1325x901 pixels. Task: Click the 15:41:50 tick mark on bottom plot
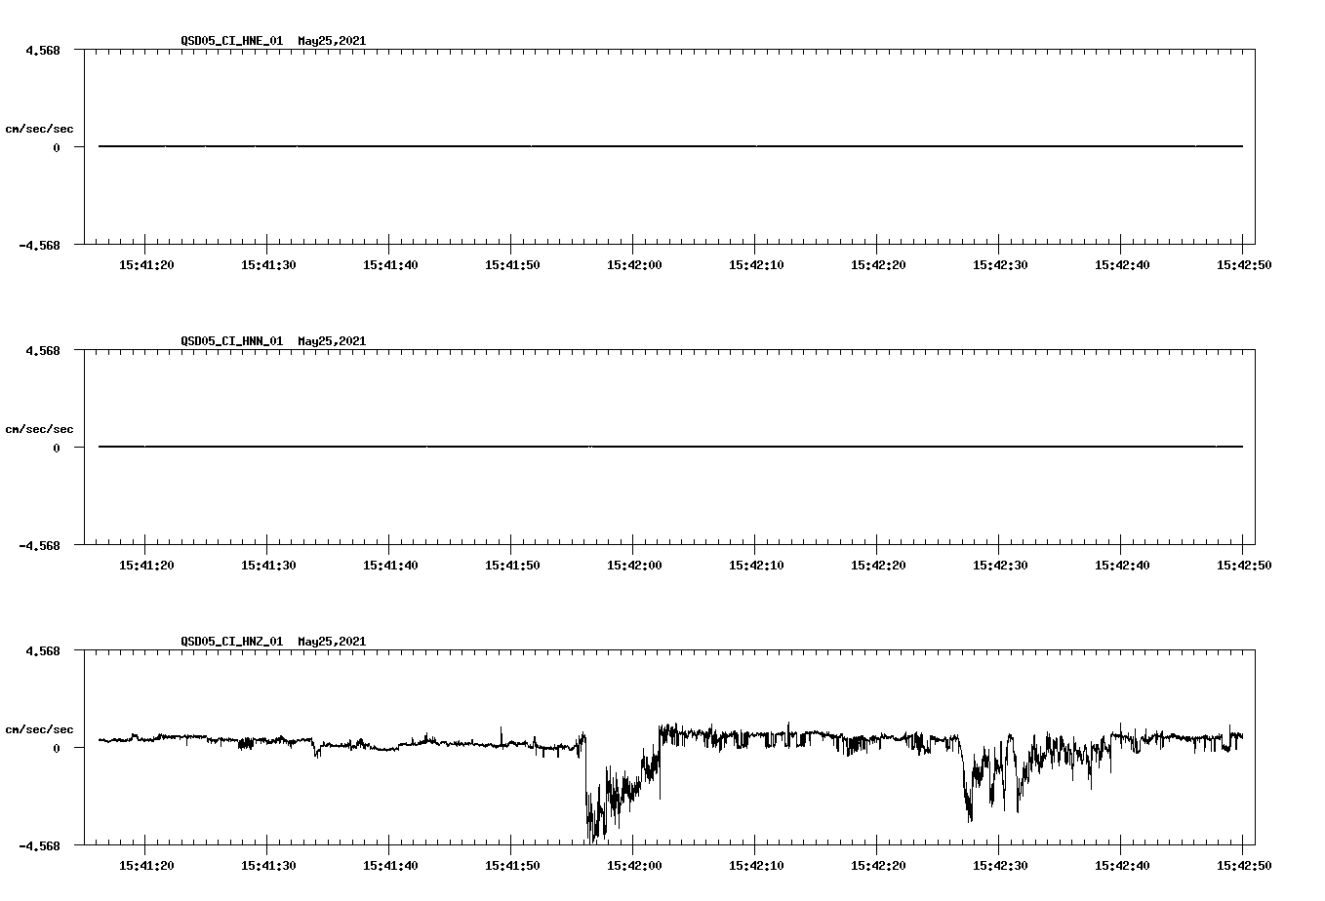[510, 848]
